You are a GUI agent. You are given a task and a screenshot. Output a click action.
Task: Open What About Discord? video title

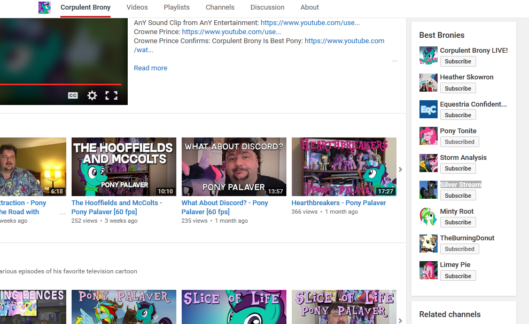224,207
